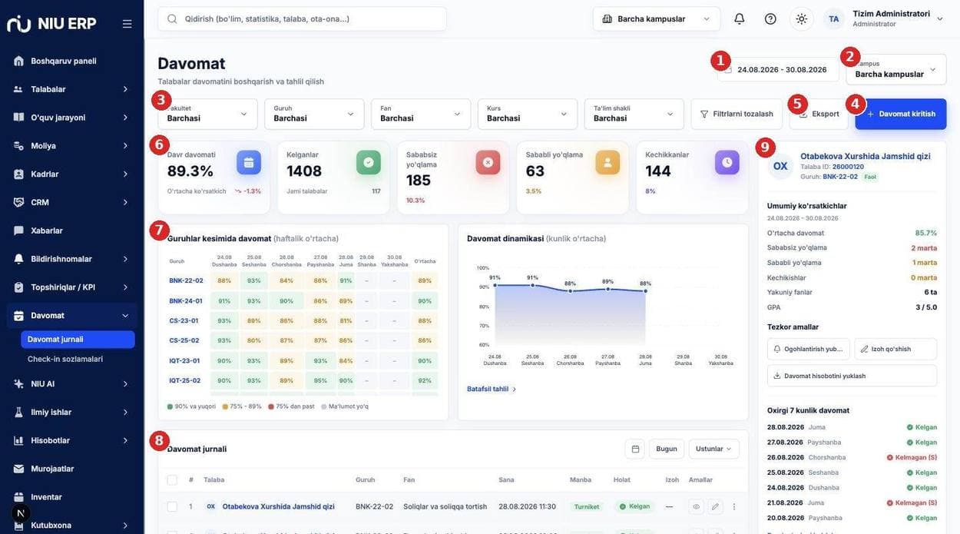Open the Barcha kampuslar dropdown in the top bar
The height and width of the screenshot is (534, 960).
point(657,19)
